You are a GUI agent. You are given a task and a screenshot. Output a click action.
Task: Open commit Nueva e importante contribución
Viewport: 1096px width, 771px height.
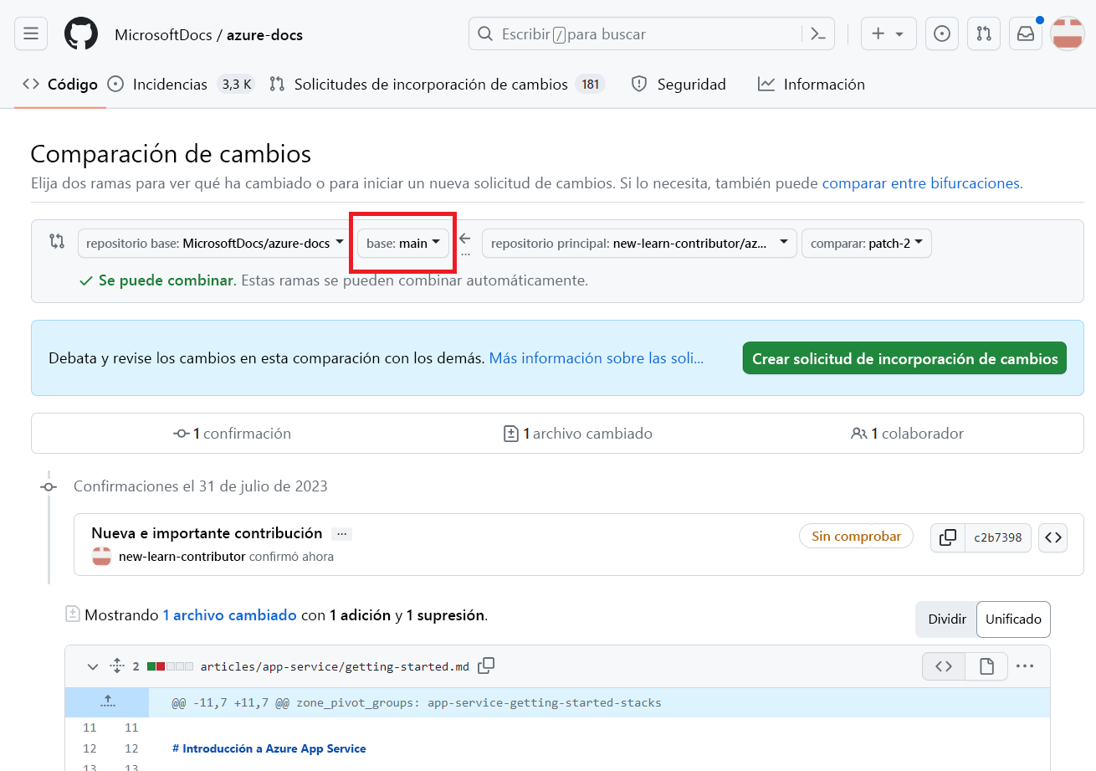pos(207,533)
